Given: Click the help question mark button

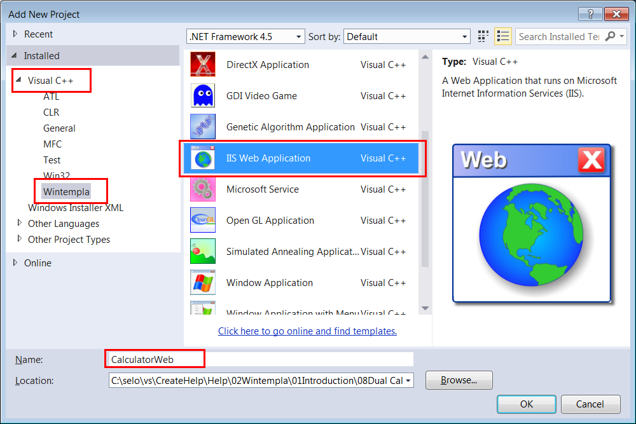Looking at the screenshot, I should click(590, 14).
